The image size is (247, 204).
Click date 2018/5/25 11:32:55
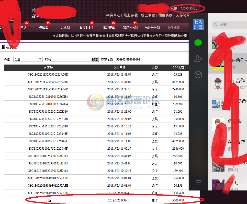[x=119, y=89]
